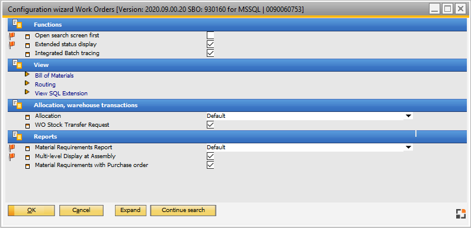Click the Expand button
The height and width of the screenshot is (228, 471).
click(130, 210)
